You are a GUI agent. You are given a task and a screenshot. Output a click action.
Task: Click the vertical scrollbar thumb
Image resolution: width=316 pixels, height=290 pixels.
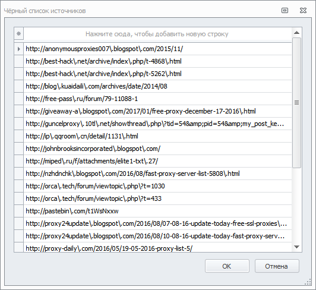pyautogui.click(x=296, y=103)
